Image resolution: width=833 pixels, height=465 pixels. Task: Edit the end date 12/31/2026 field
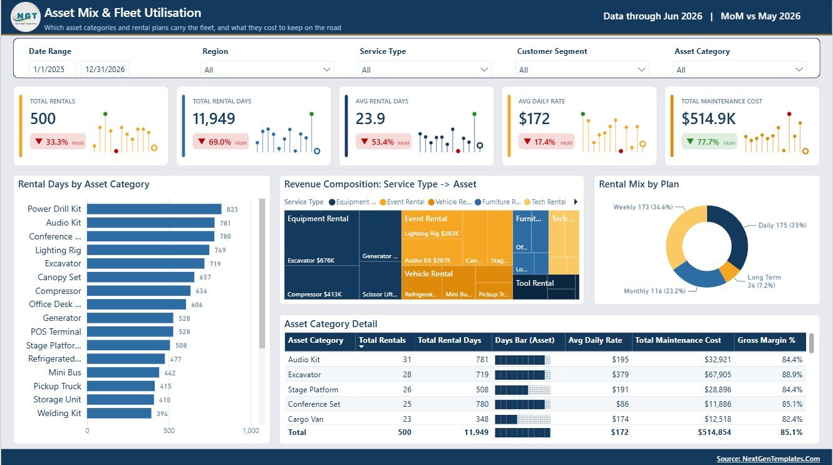click(x=105, y=70)
